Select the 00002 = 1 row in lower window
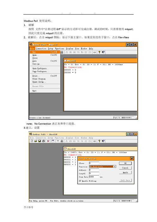The width and height of the screenshot is (157, 222). pyautogui.click(x=70, y=162)
